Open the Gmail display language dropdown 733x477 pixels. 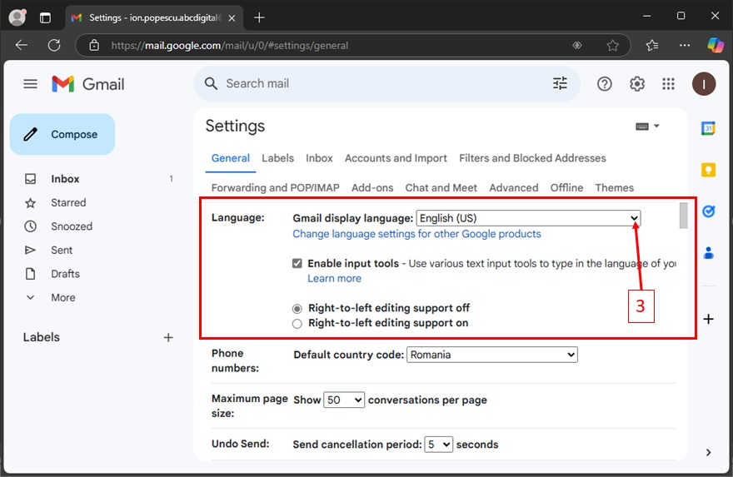pos(529,218)
